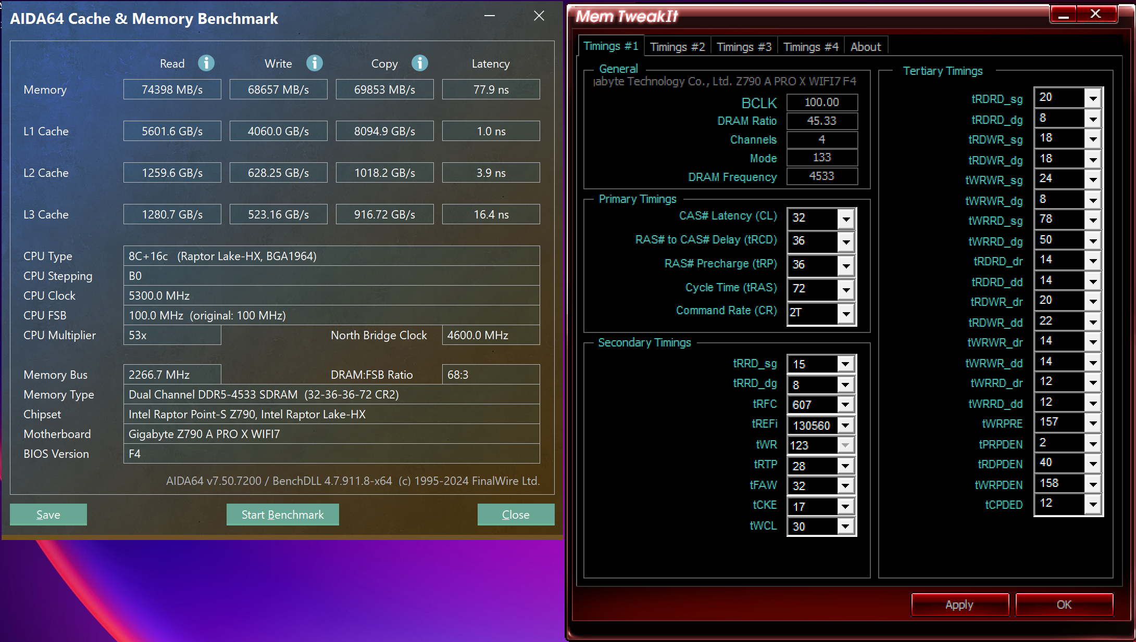Open the tRDWR_sg dropdown

pyautogui.click(x=1093, y=138)
